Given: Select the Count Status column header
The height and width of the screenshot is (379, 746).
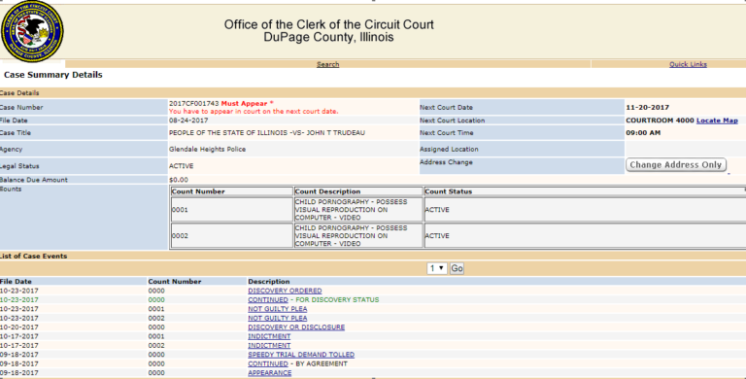Looking at the screenshot, I should click(448, 191).
